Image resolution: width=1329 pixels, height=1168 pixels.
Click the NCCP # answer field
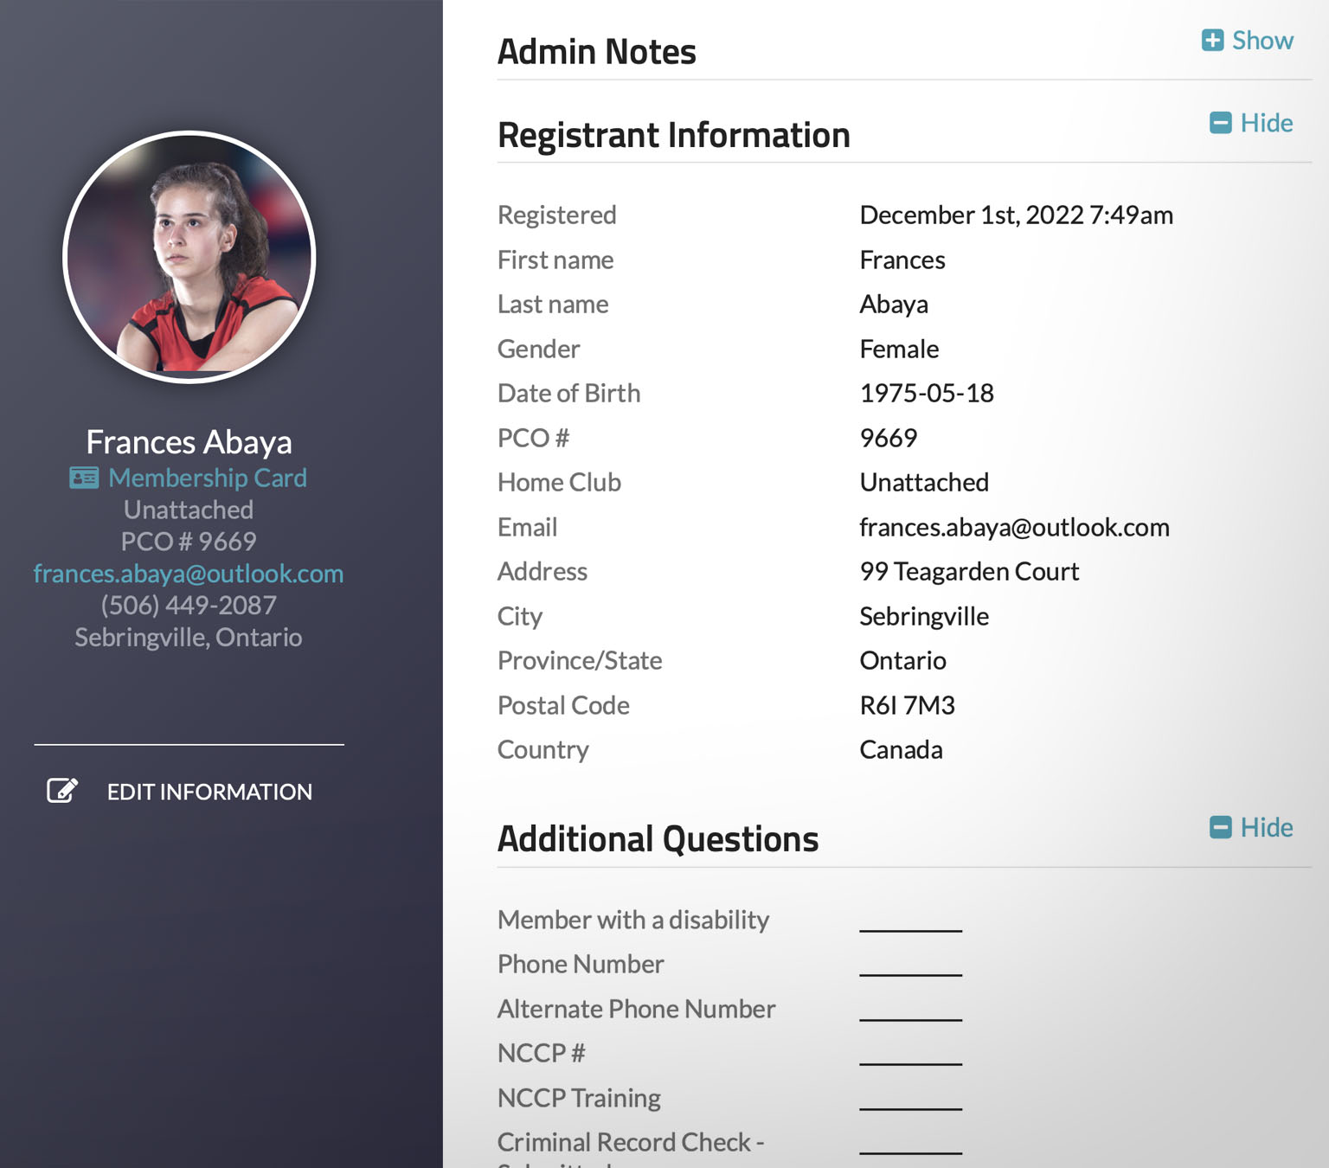909,1061
